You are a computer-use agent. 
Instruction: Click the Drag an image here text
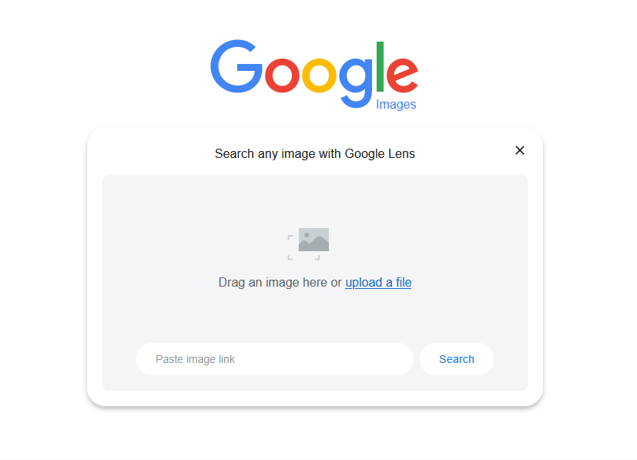274,282
